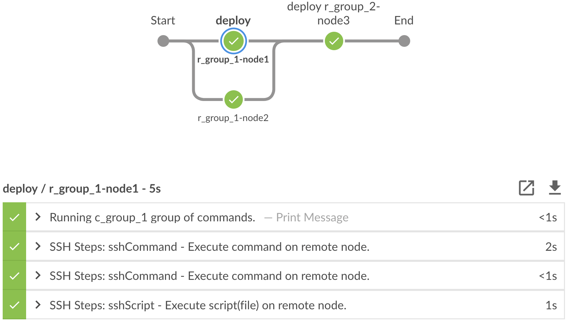Click the check indicator on first sshCommand step

[14, 247]
